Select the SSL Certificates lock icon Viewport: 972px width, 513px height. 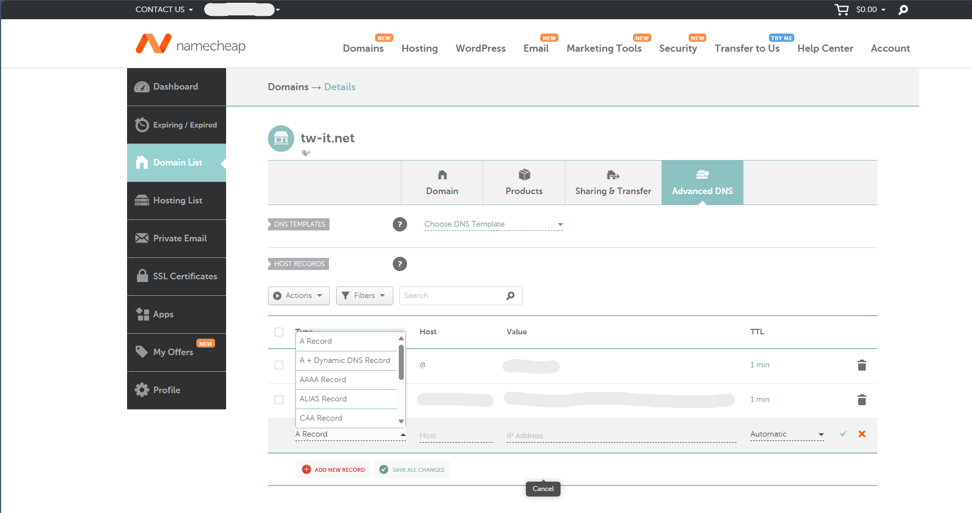142,276
